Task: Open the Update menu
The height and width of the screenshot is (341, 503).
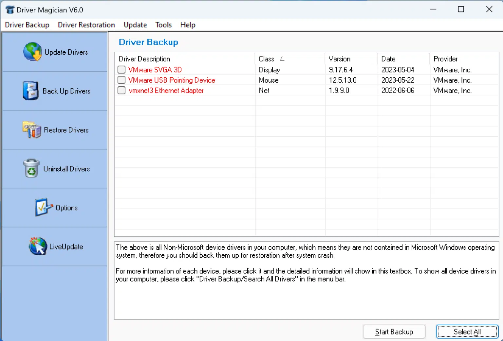Action: pyautogui.click(x=135, y=25)
